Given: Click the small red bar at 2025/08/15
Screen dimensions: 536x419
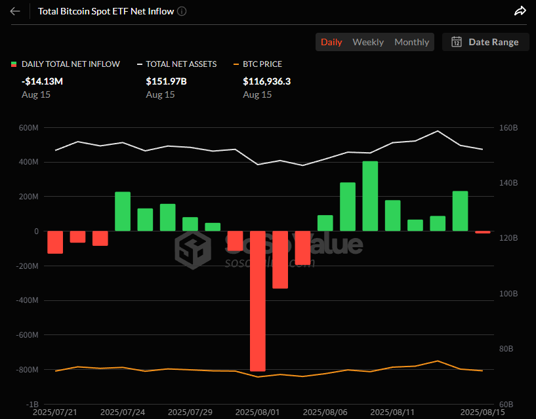Looking at the screenshot, I should (482, 232).
